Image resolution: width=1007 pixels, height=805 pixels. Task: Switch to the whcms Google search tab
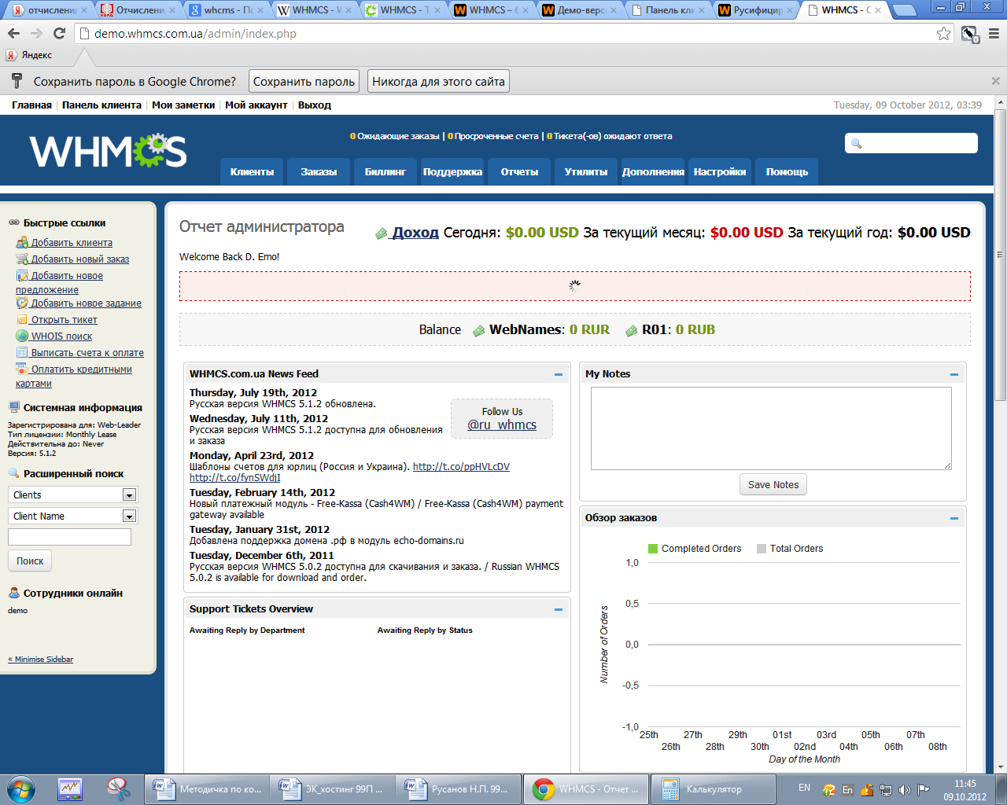[227, 10]
